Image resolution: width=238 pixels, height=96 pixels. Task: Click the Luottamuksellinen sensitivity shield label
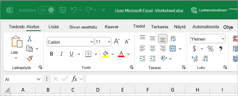coord(209,10)
